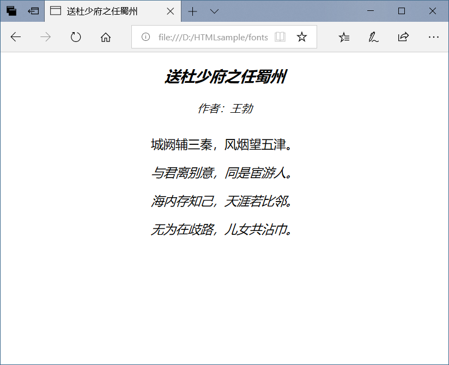Add this page to favorites star

[x=301, y=37]
